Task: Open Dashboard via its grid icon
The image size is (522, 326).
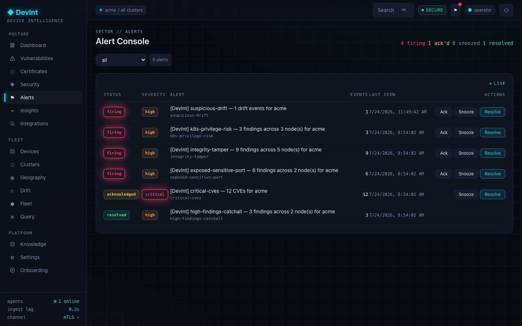Action: (x=12, y=45)
